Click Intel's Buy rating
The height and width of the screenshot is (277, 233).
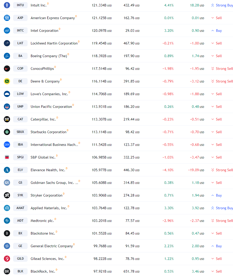[217, 31]
